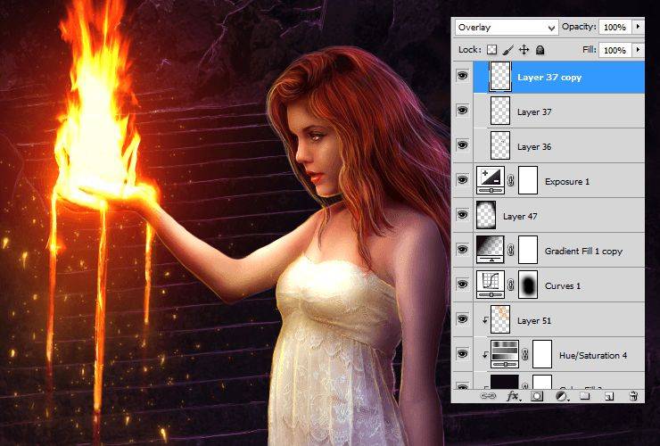Open the Overlay blend mode dropdown
The width and height of the screenshot is (660, 446).
[507, 28]
